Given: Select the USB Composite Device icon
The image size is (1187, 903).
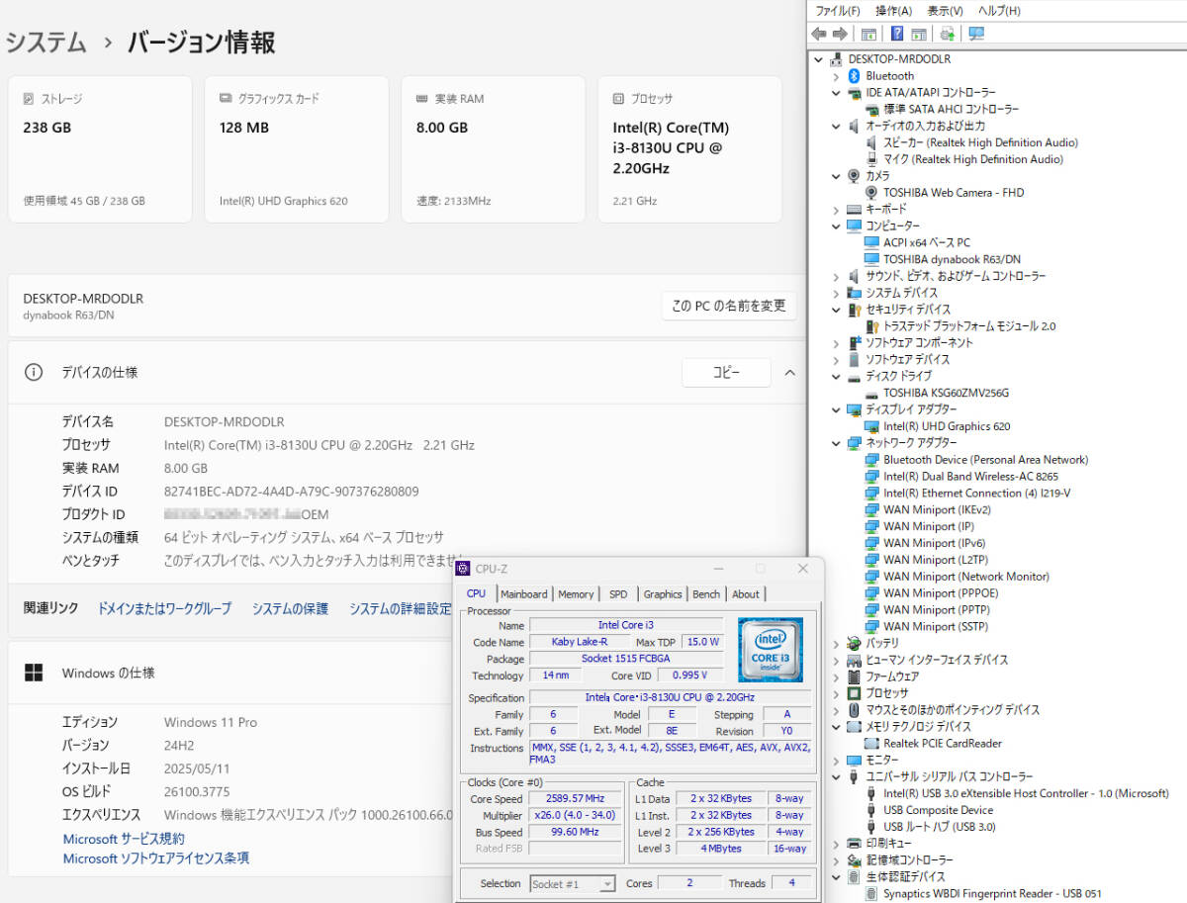Looking at the screenshot, I should pos(872,811).
